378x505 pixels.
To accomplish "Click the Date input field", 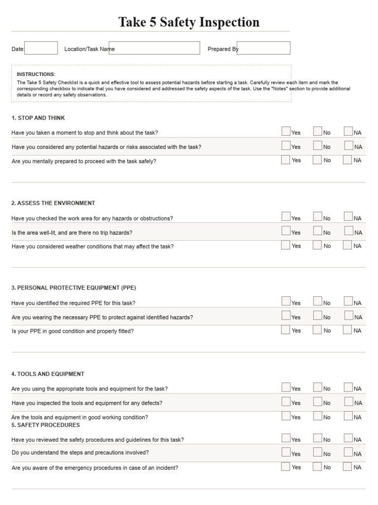I will point(41,48).
